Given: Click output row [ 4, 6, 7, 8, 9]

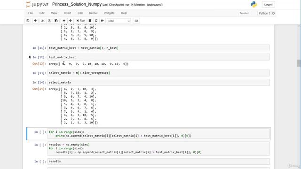Looking at the screenshot, I should (x=79, y=38).
